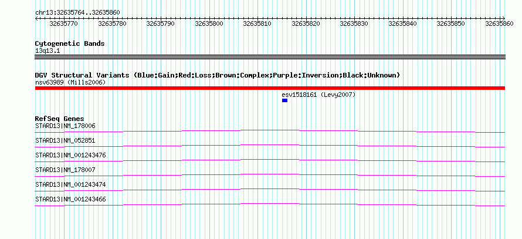Select the Cytogenetic Bands track title
522x239 pixels.
pyautogui.click(x=70, y=43)
